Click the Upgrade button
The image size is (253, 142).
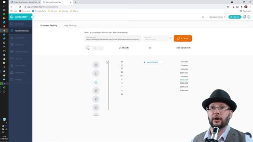click(x=235, y=17)
